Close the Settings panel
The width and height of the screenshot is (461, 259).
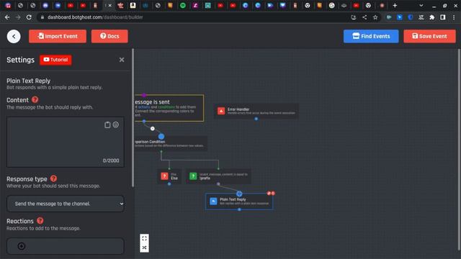pyautogui.click(x=122, y=60)
